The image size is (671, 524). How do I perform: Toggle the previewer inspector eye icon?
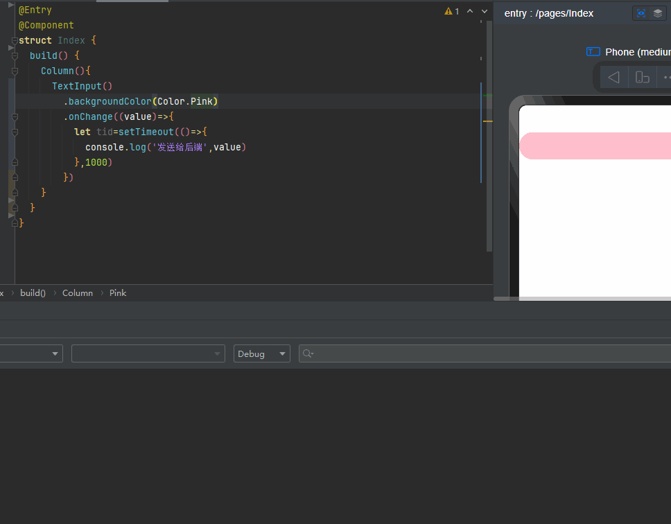(641, 13)
